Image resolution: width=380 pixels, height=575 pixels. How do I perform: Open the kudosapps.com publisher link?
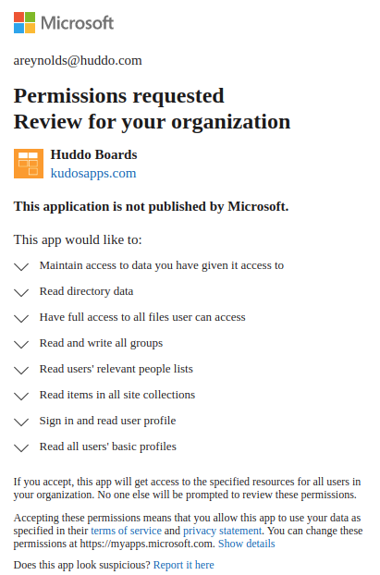click(x=93, y=173)
